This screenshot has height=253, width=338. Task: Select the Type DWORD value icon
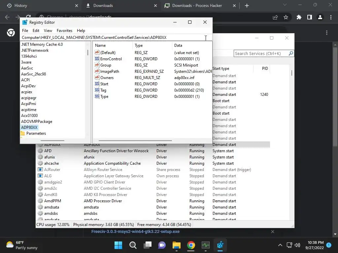point(97,96)
